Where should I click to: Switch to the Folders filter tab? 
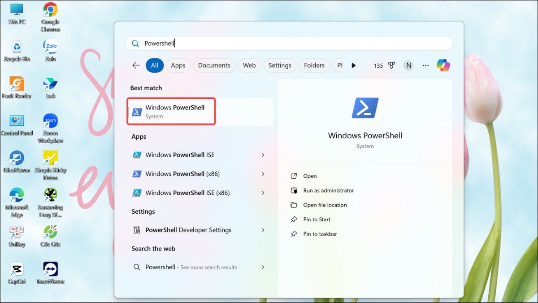(x=314, y=66)
